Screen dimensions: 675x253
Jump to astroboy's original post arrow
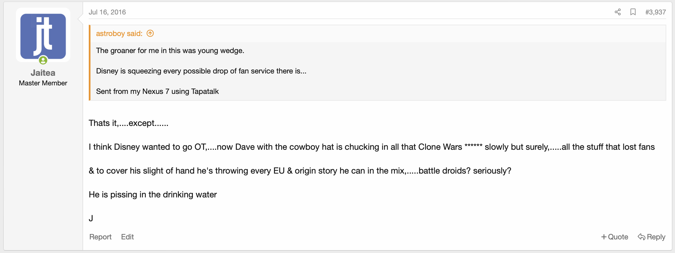click(150, 33)
